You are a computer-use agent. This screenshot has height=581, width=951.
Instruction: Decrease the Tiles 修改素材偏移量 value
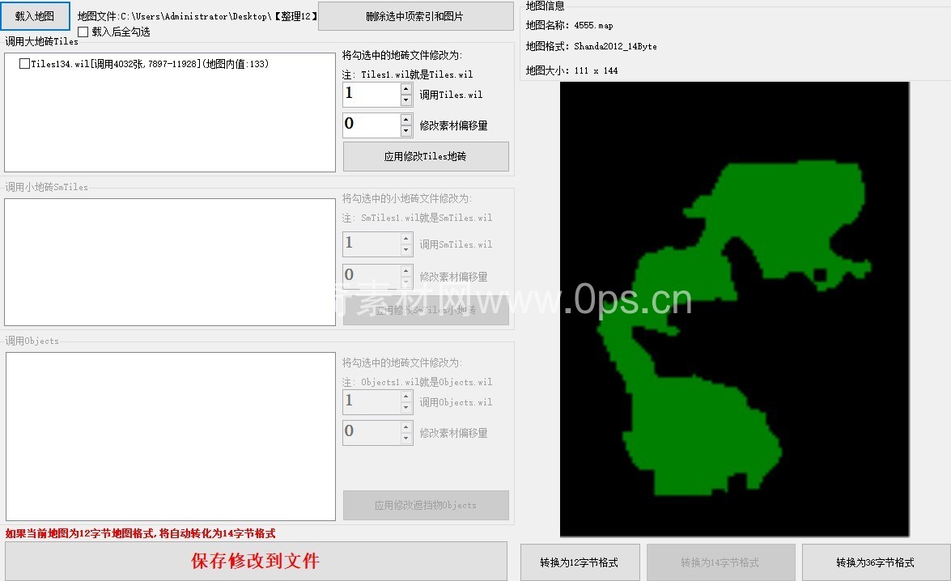[406, 131]
